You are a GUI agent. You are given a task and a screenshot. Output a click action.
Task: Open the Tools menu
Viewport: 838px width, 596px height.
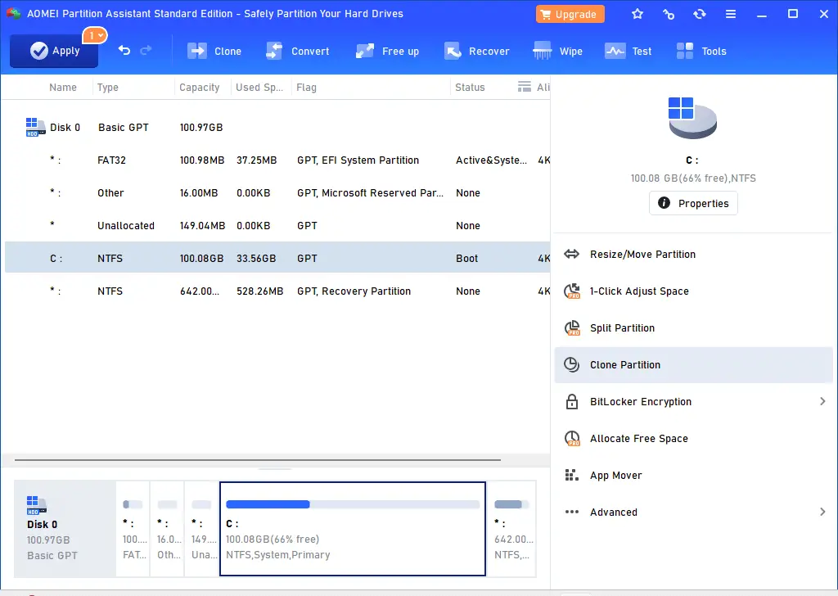coord(701,52)
